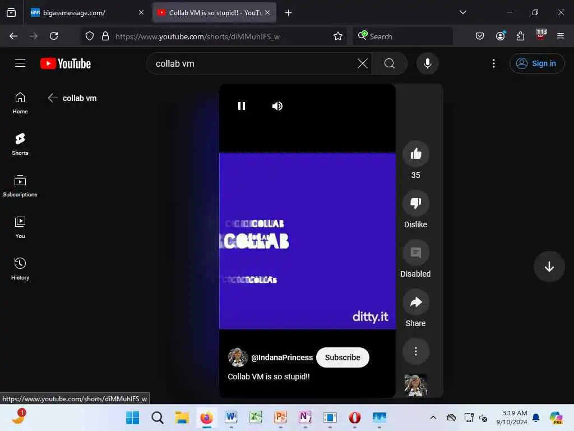Open History in the sidebar
574x431 pixels.
[x=20, y=269]
